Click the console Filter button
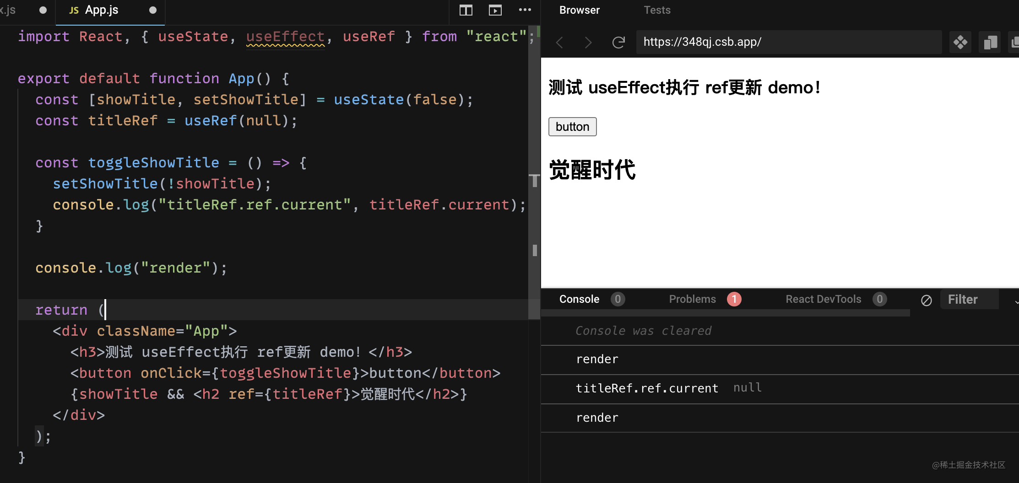Screen dimensions: 1019x483 pyautogui.click(x=962, y=299)
